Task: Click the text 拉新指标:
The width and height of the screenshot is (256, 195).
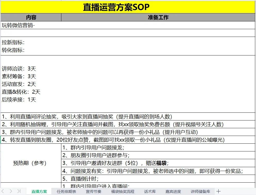Action: [x=13, y=43]
